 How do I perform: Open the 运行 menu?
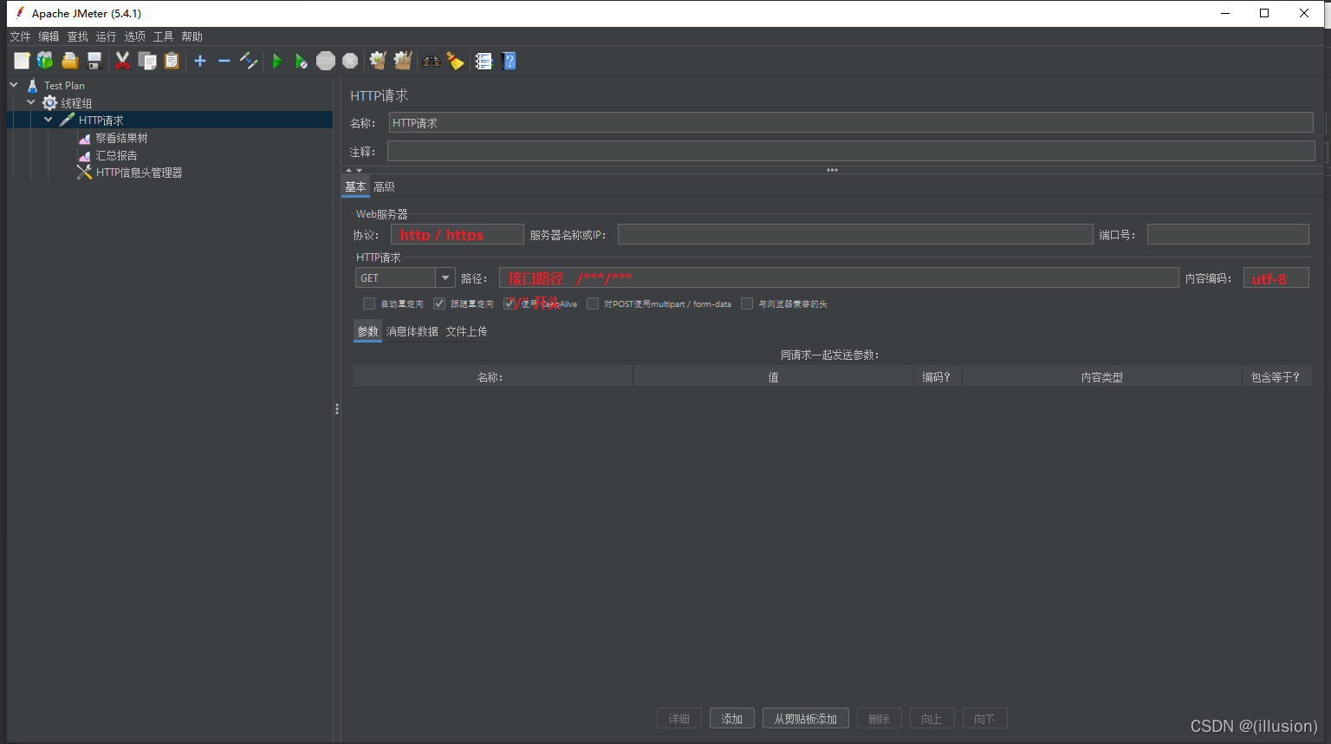click(106, 36)
